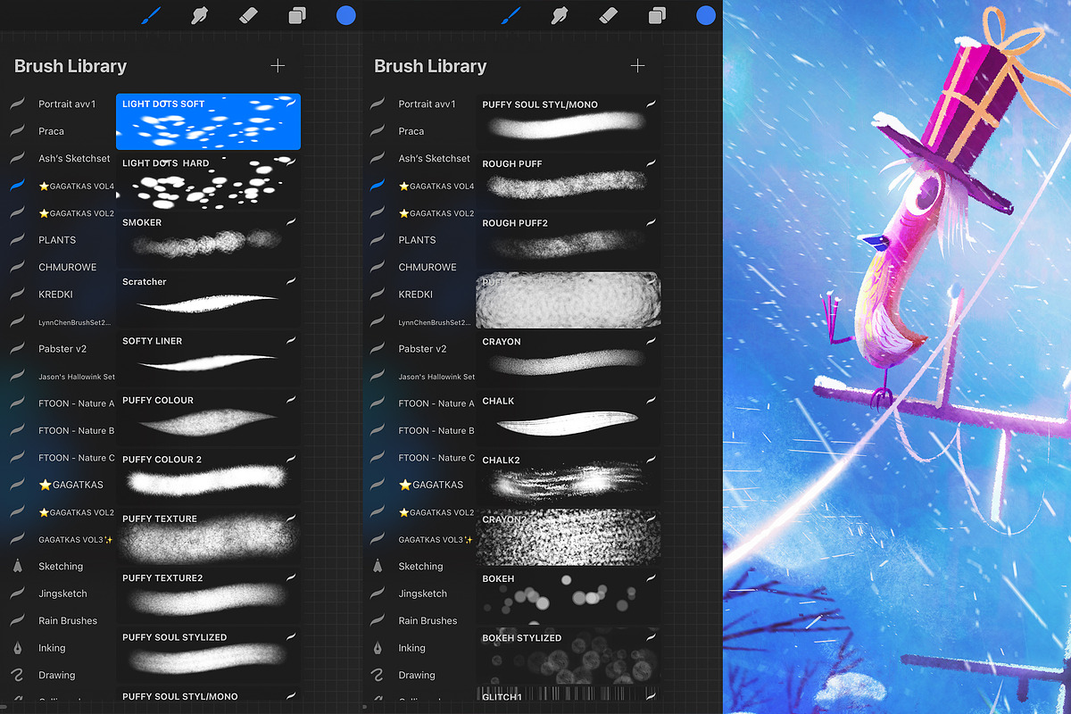This screenshot has width=1071, height=714.
Task: Open the layers icon in the right toolbar
Action: [658, 15]
